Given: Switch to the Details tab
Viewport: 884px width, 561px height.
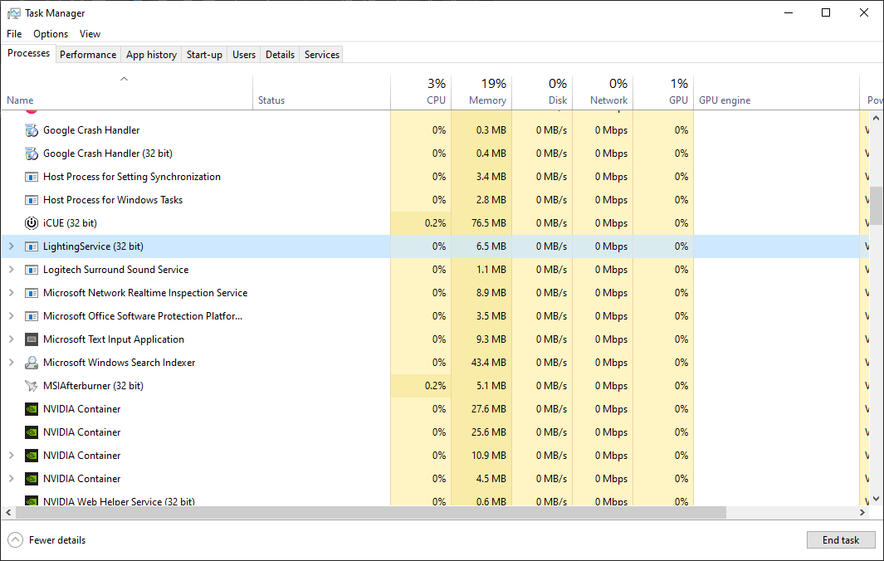Looking at the screenshot, I should [281, 55].
